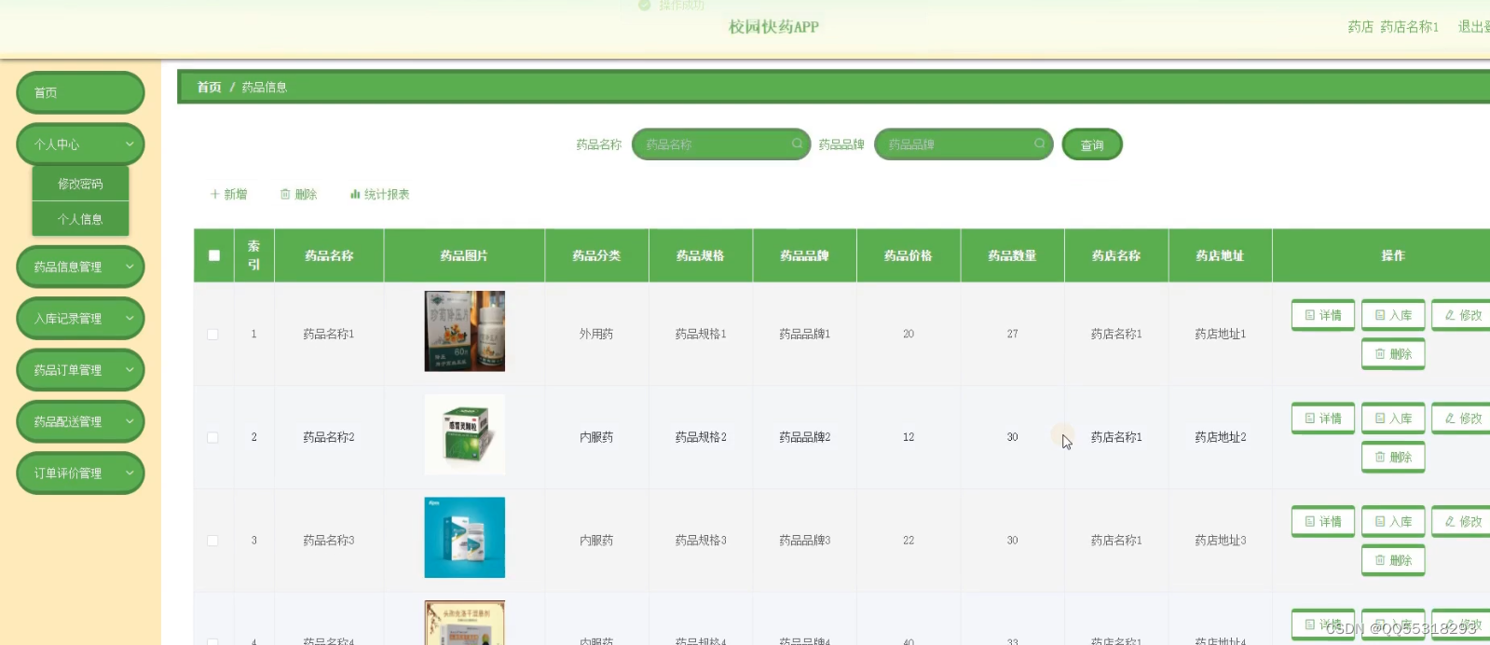Click the 新增 plus icon

[x=214, y=194]
